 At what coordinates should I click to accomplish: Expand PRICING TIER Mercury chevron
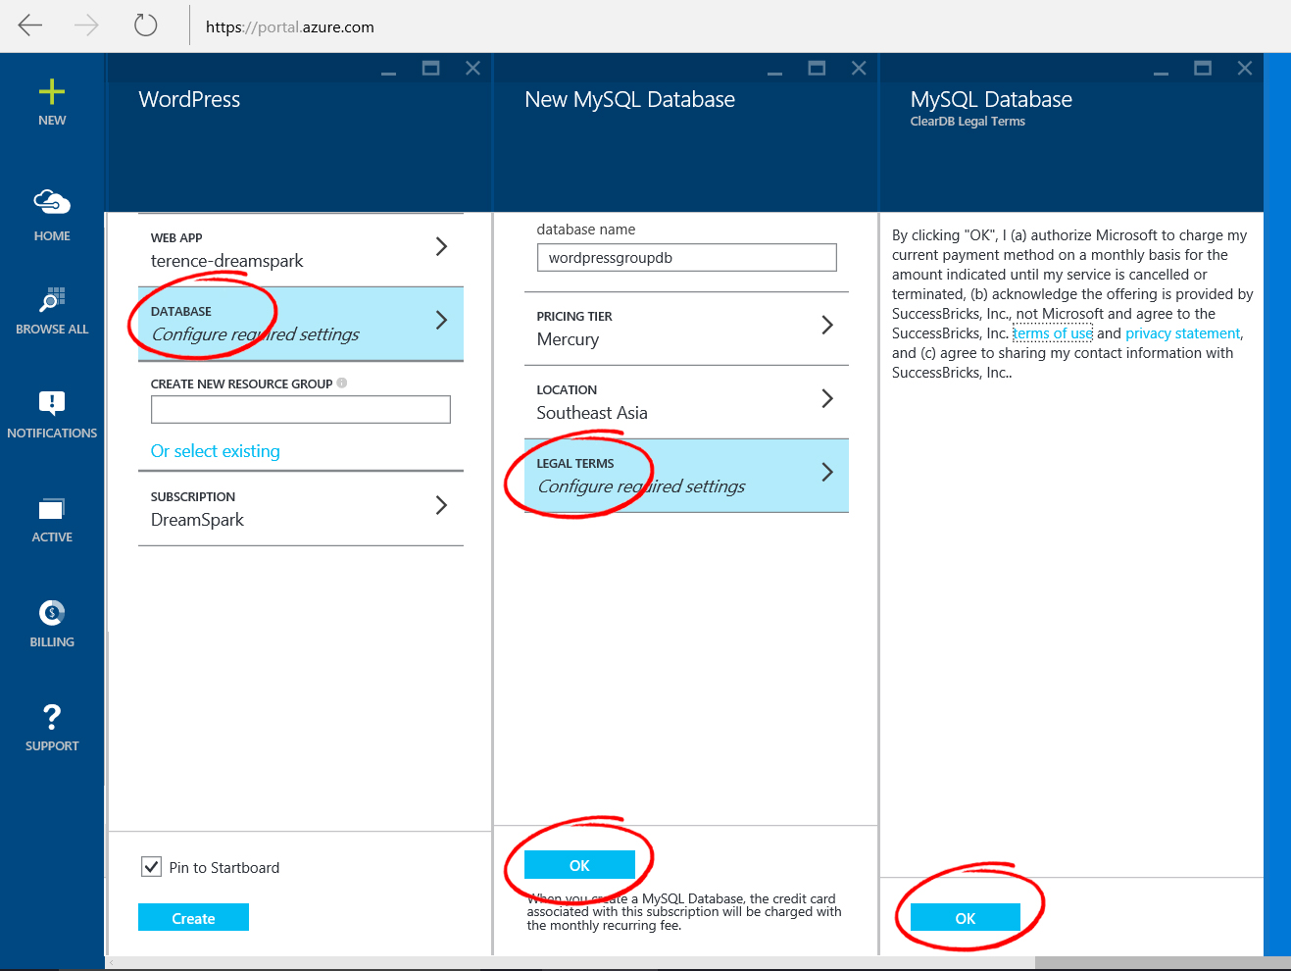pos(827,325)
